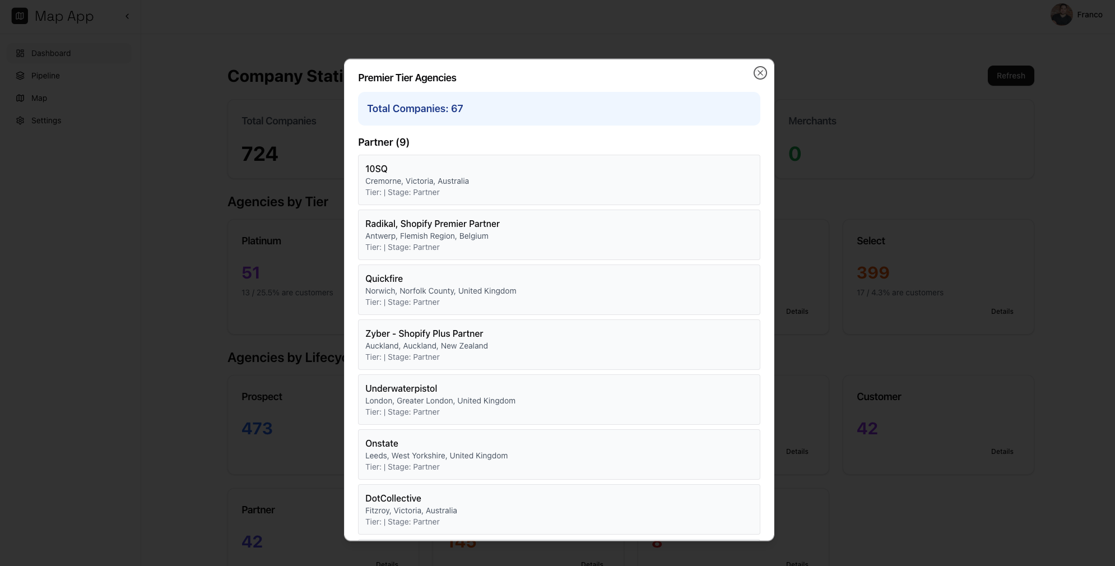Open the Radikal, Shopify Premier Partner entry
1115x566 pixels.
click(559, 235)
